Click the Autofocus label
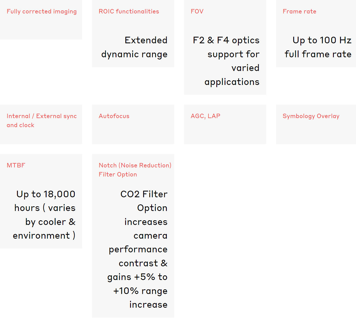 tap(114, 116)
